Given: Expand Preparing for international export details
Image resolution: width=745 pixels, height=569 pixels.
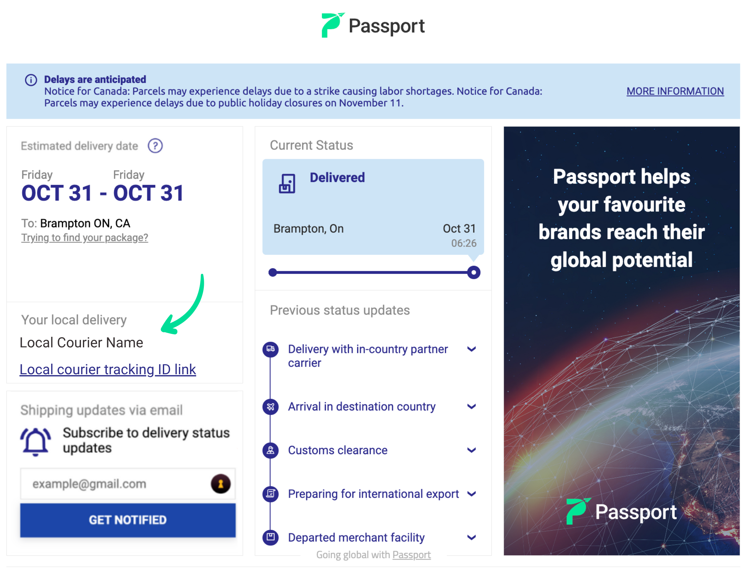Looking at the screenshot, I should click(472, 494).
